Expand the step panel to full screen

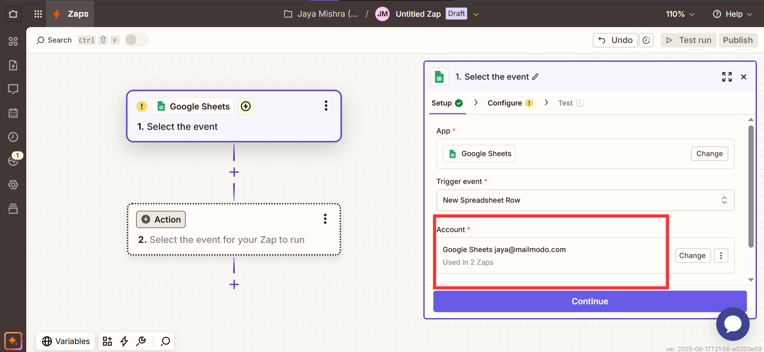727,77
